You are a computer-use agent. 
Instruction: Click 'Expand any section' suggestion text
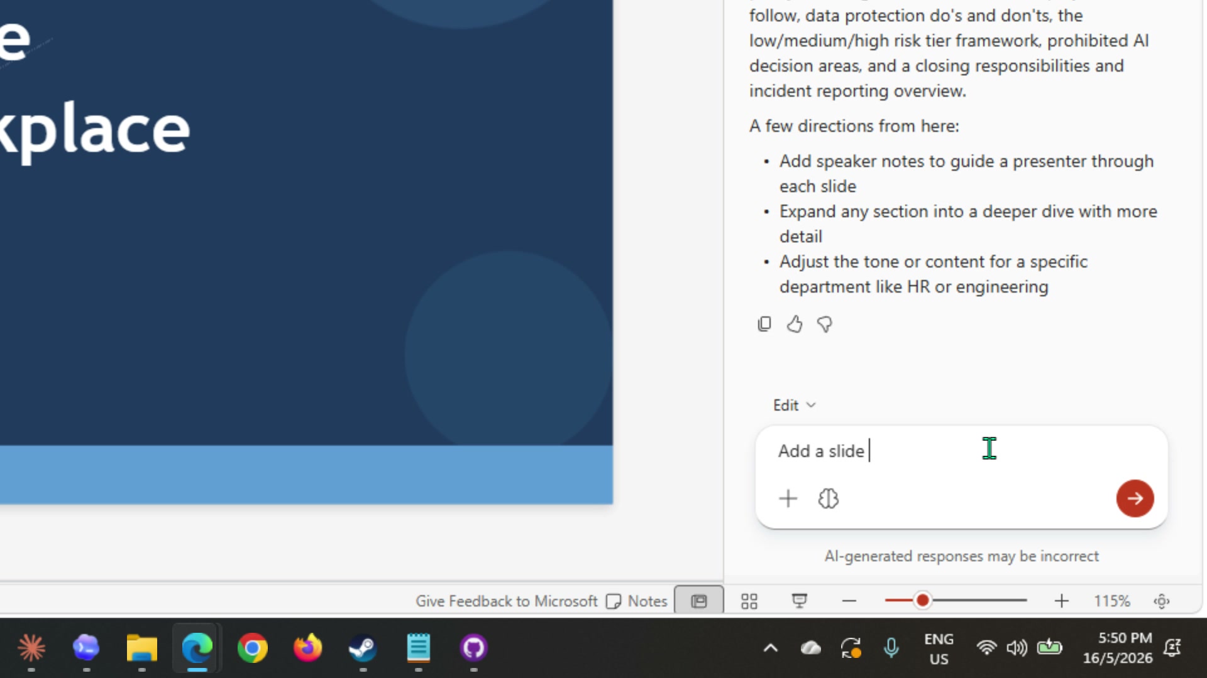968,223
